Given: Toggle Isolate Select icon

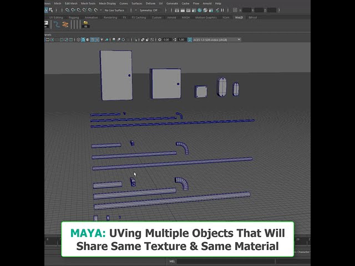Looking at the screenshot, I should tap(135, 39).
